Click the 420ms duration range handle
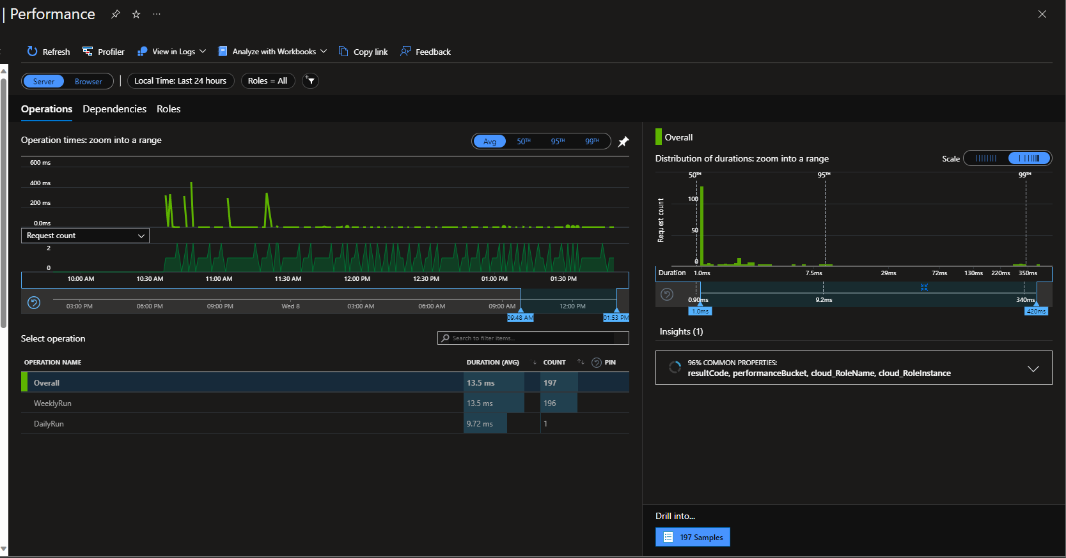This screenshot has width=1066, height=558. [x=1036, y=311]
